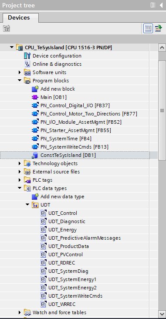The height and width of the screenshot is (319, 166).
Task: Collapse the Program blocks folder
Action: (20, 81)
